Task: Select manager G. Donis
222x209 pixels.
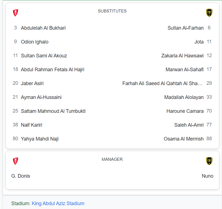Action: [21, 176]
